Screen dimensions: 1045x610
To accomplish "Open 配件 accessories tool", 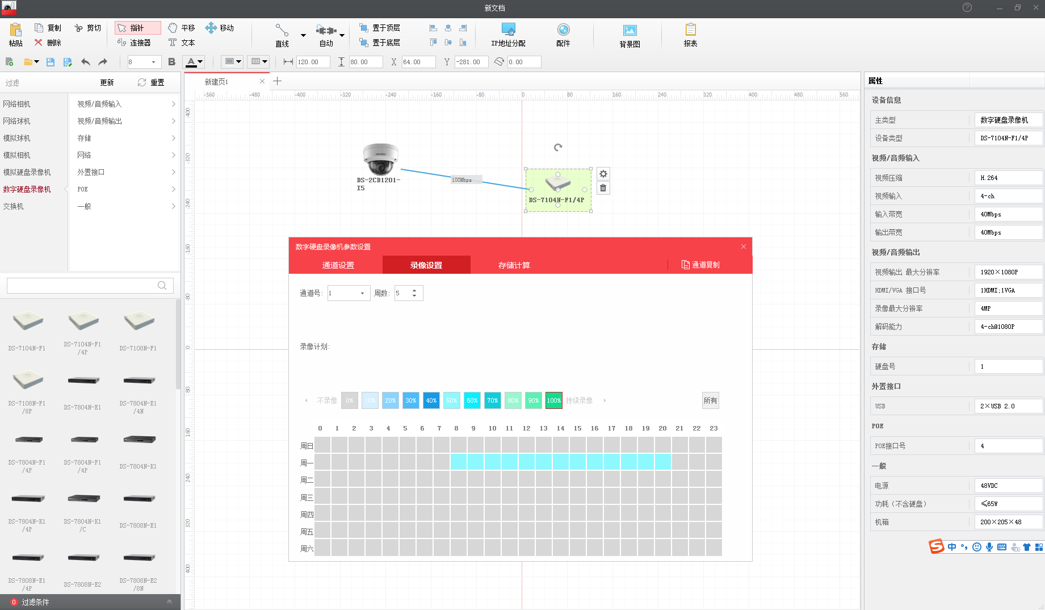I will click(563, 35).
